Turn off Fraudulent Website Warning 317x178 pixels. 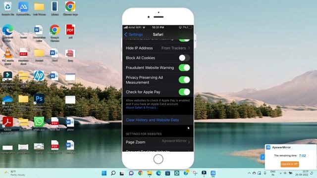click(184, 68)
